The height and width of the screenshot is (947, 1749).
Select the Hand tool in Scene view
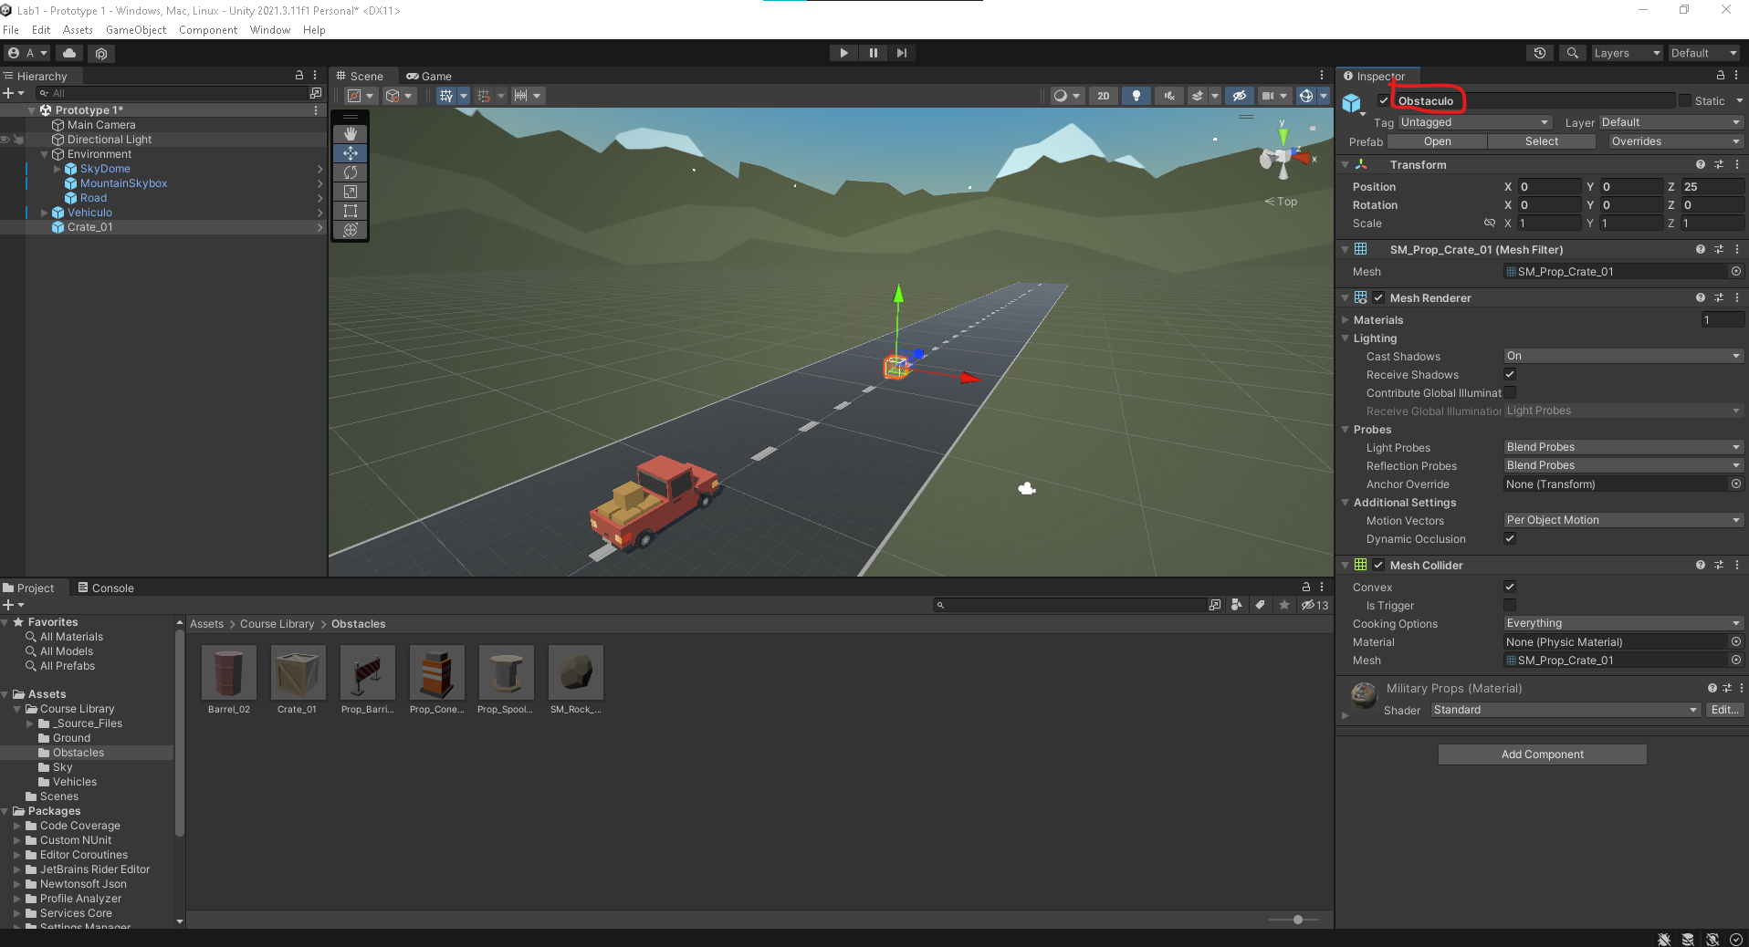pyautogui.click(x=351, y=134)
